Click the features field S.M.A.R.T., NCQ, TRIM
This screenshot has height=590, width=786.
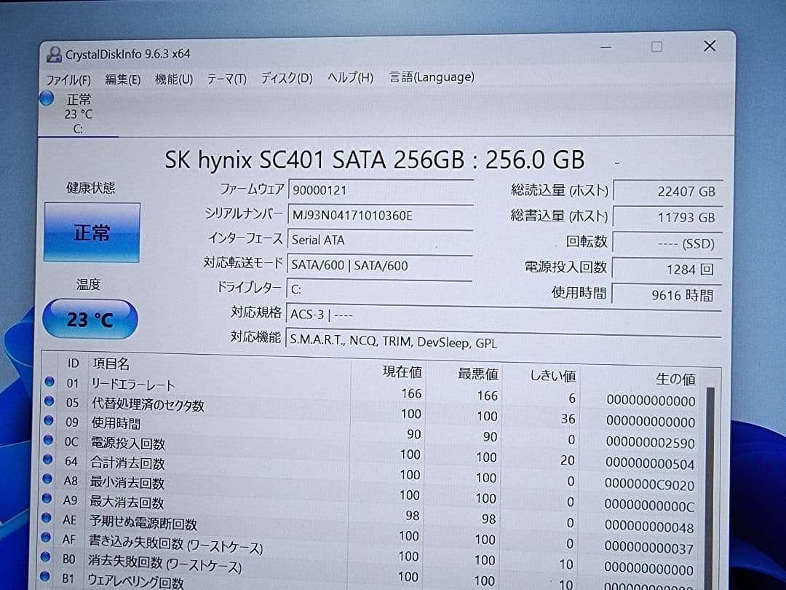click(x=503, y=342)
